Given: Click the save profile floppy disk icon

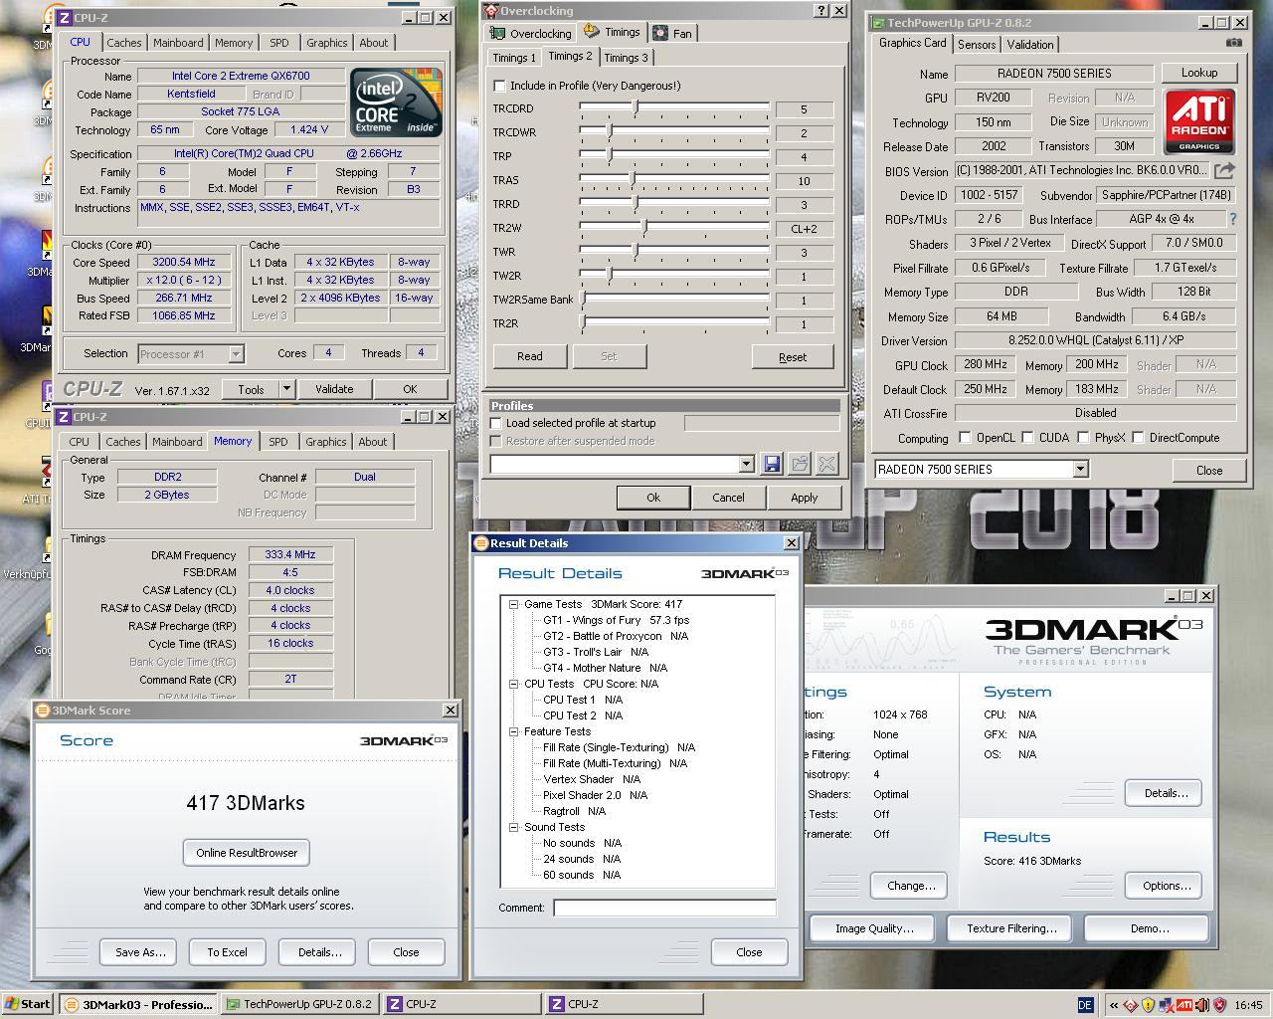Looking at the screenshot, I should click(772, 464).
